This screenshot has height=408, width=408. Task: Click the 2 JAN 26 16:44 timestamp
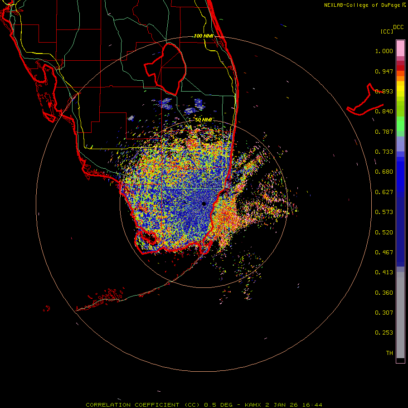point(293,405)
